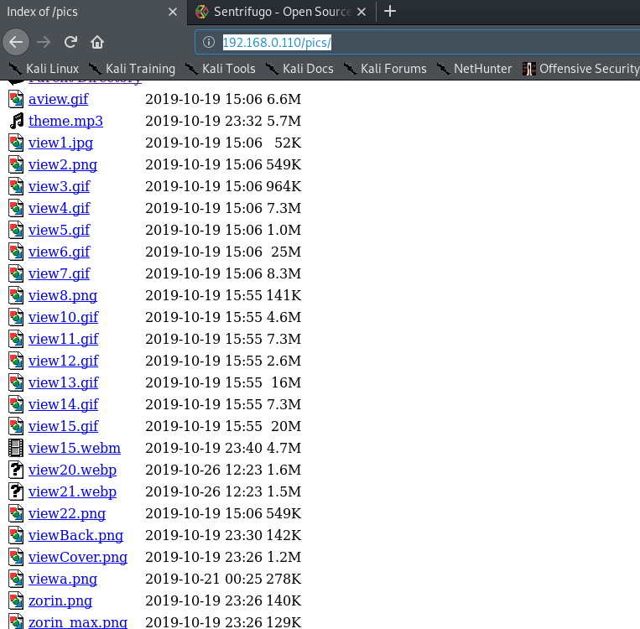Open the NetHunter bookmark
640x629 pixels.
[x=474, y=69]
